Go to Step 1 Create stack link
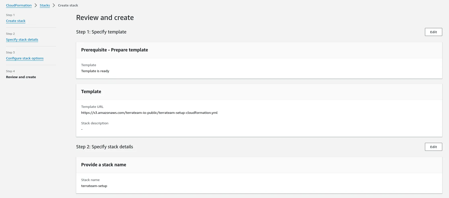This screenshot has height=198, width=449. tap(16, 21)
